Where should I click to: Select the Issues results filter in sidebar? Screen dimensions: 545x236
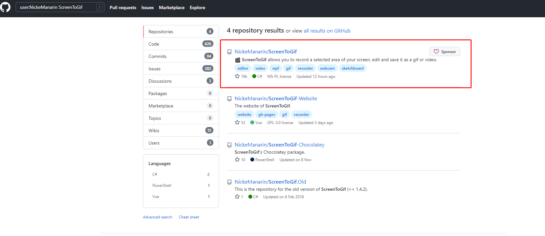181,69
